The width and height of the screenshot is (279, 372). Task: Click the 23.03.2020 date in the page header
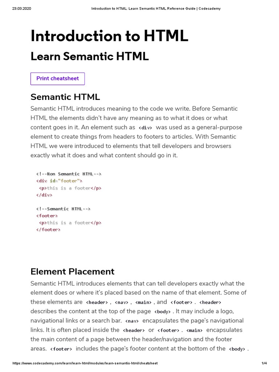[22, 9]
